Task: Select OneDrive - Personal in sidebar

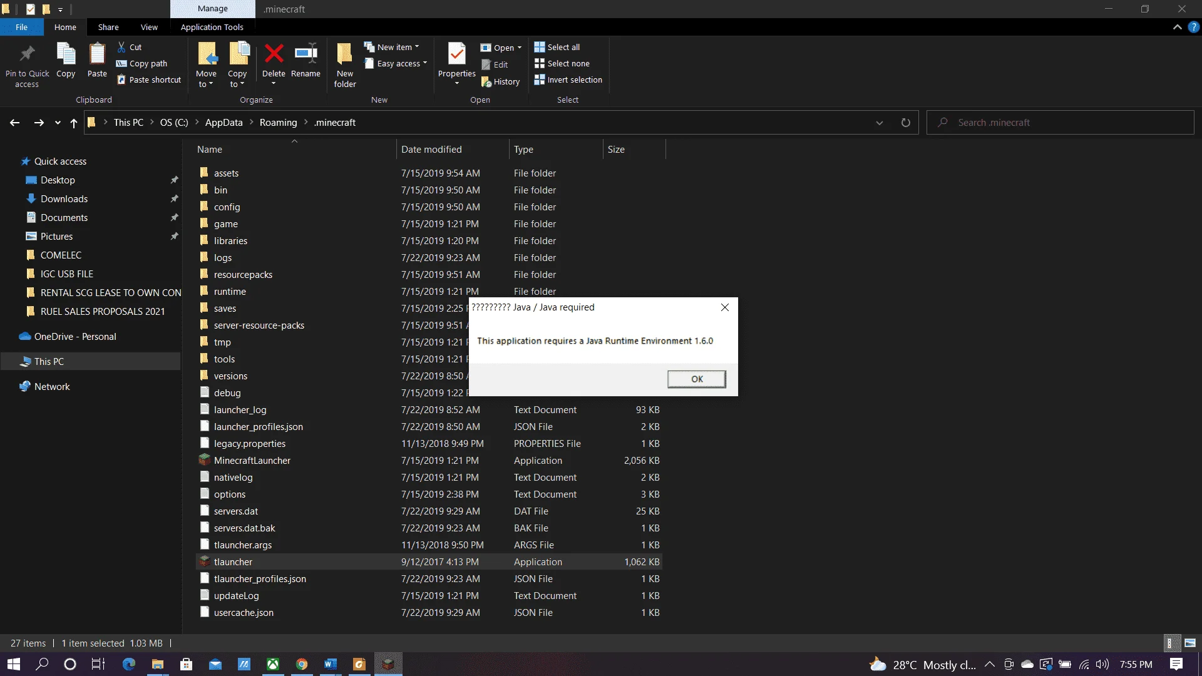Action: click(x=75, y=336)
